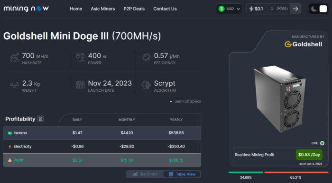The width and height of the screenshot is (332, 183).
Task: Click the Profit money bag icon
Action: tap(10, 160)
